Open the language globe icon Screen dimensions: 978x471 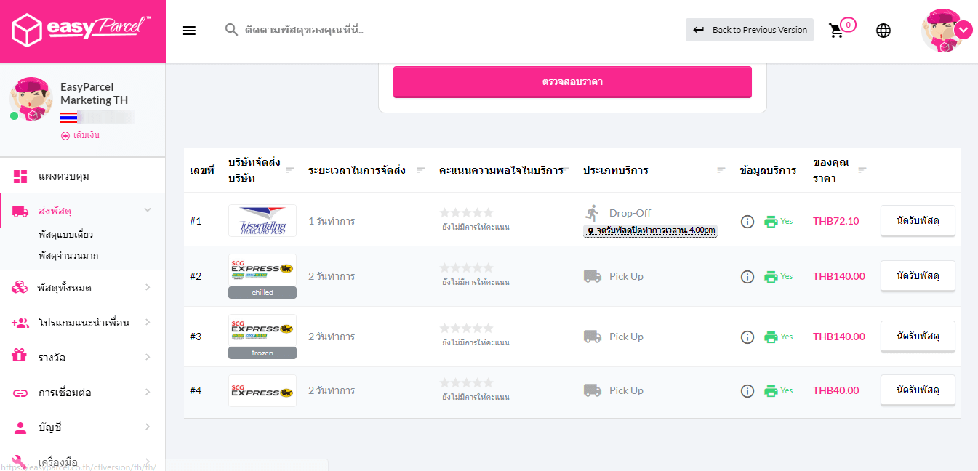pyautogui.click(x=883, y=31)
